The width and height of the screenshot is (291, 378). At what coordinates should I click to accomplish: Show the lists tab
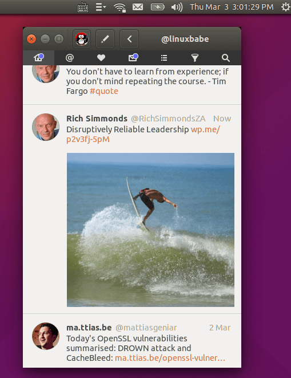point(164,58)
